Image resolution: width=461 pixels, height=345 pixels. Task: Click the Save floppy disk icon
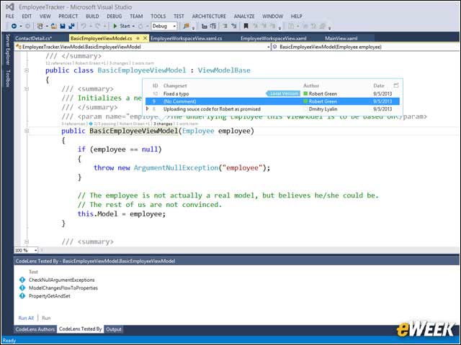point(63,26)
